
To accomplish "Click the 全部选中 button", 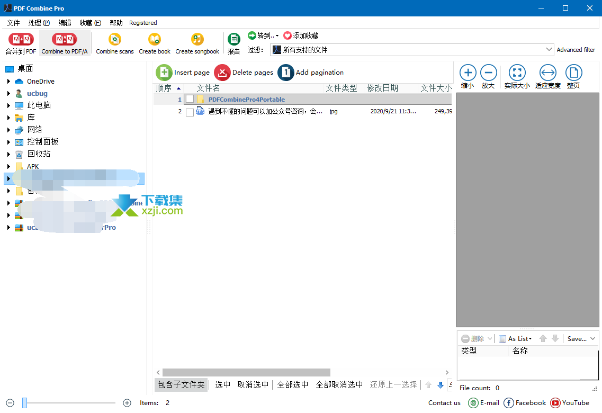I will coord(293,385).
